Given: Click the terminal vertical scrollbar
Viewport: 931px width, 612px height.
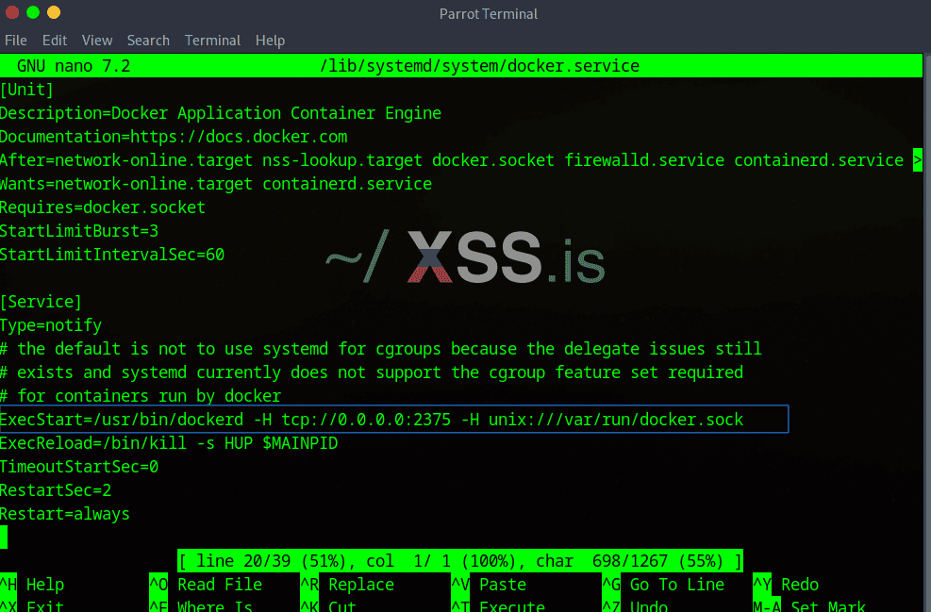Looking at the screenshot, I should tap(927, 333).
